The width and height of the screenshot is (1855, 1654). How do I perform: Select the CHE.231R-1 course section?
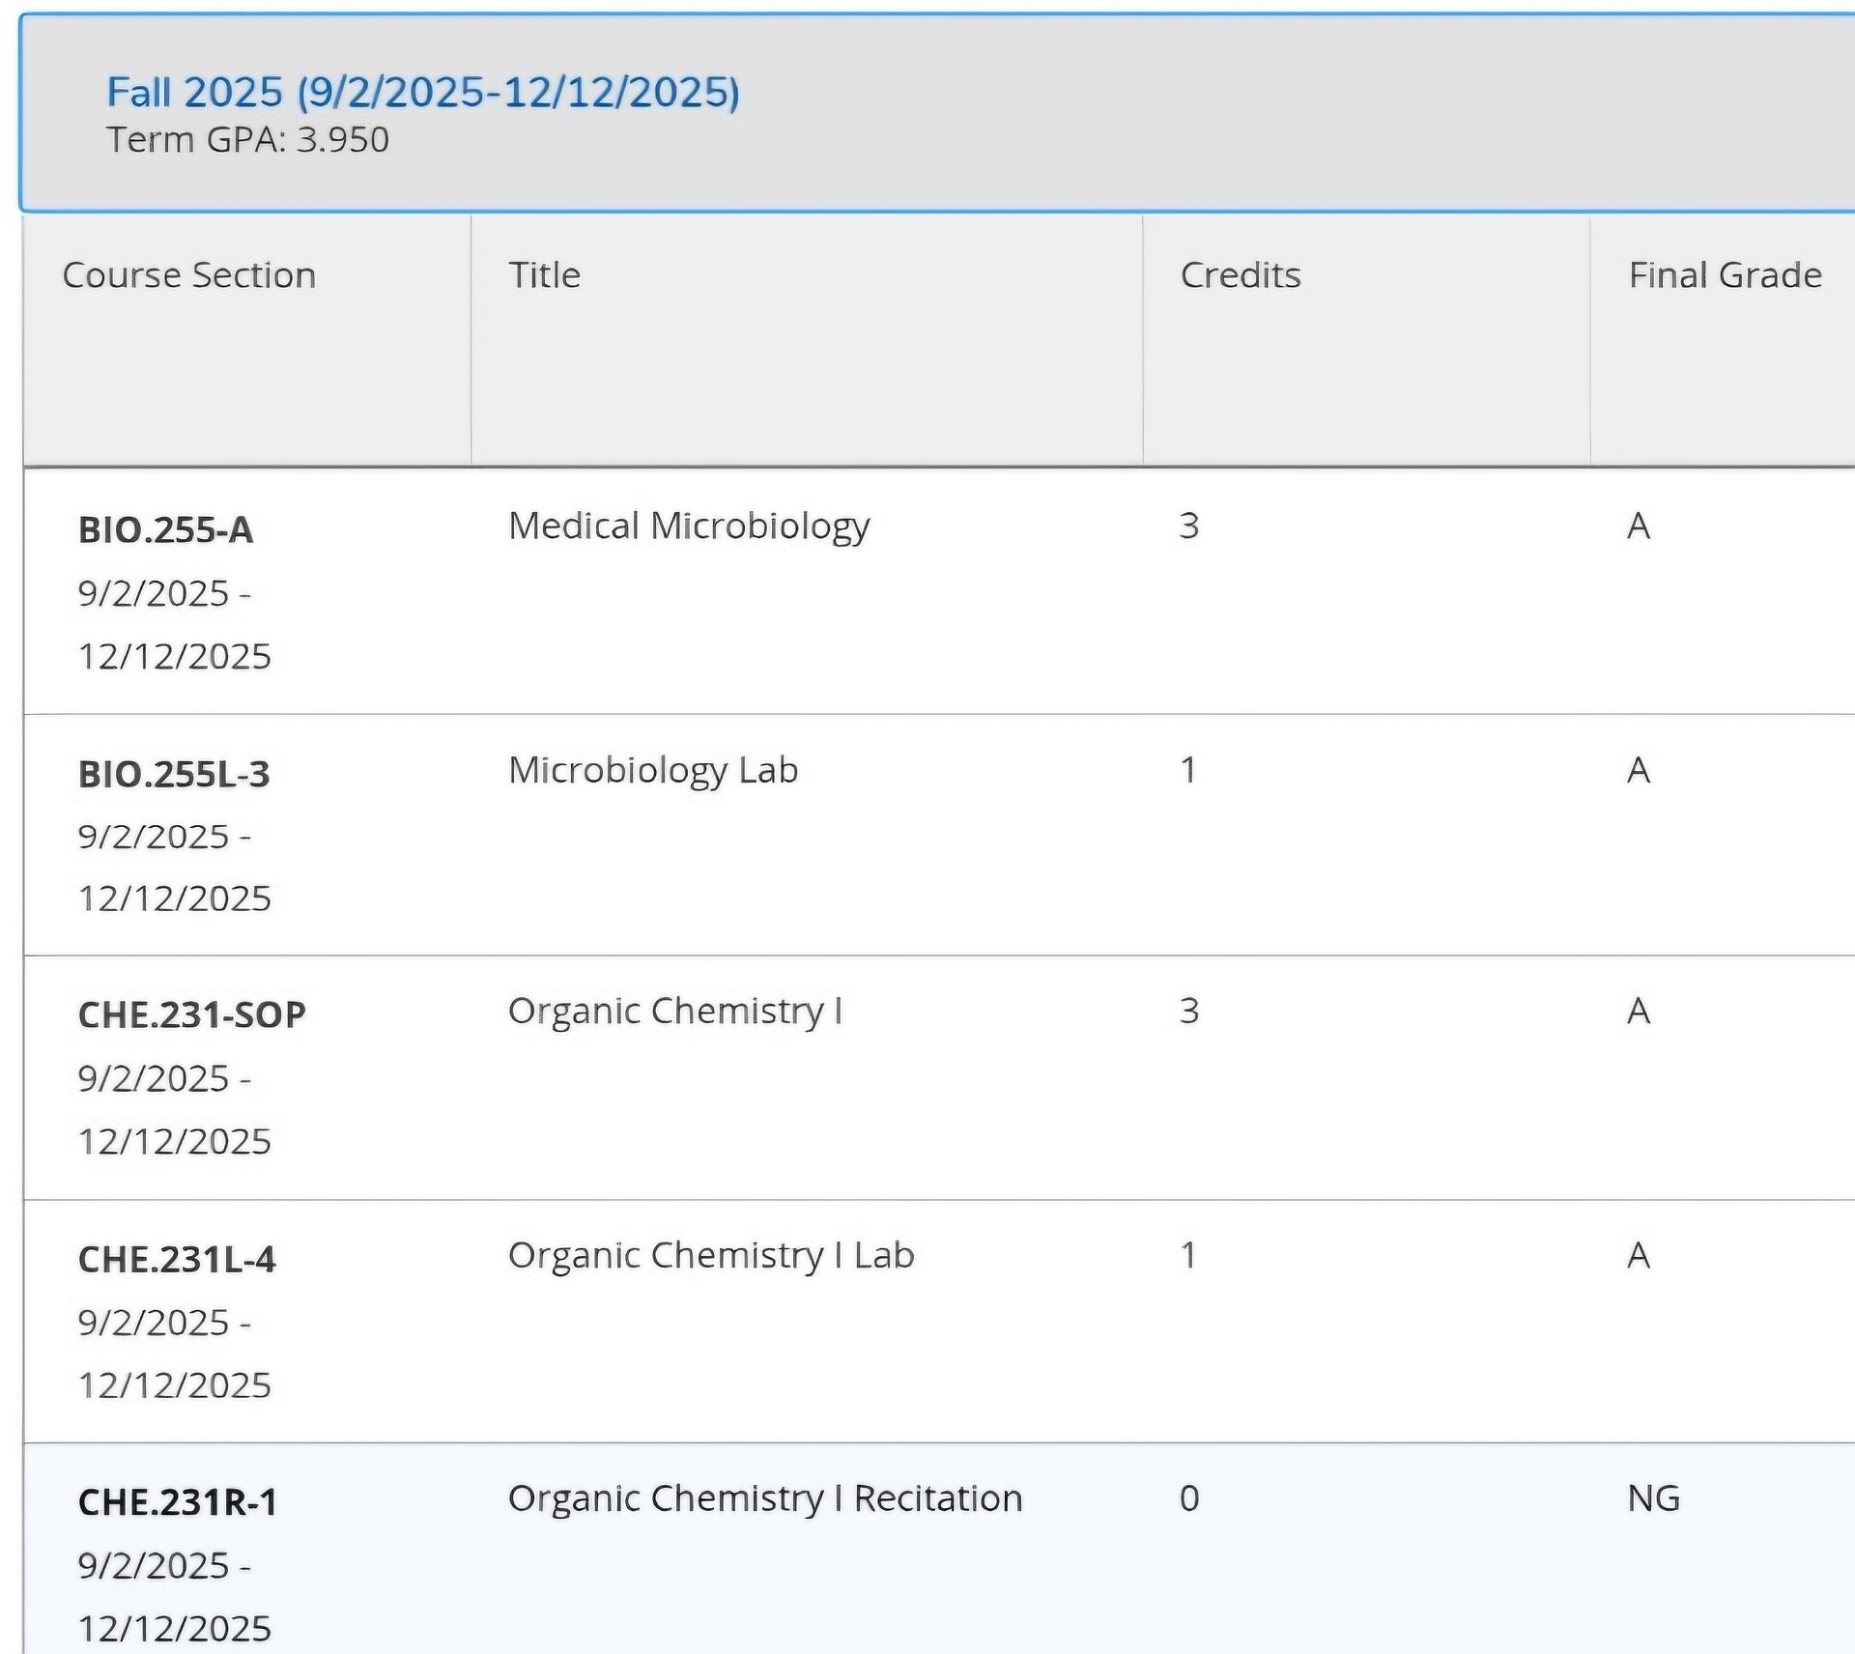(178, 1502)
